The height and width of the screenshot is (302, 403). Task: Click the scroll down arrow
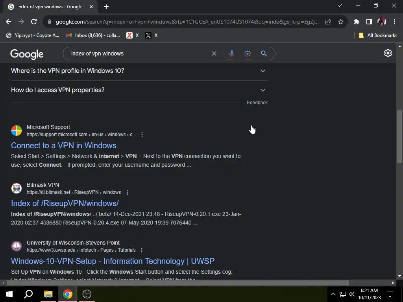(x=399, y=276)
